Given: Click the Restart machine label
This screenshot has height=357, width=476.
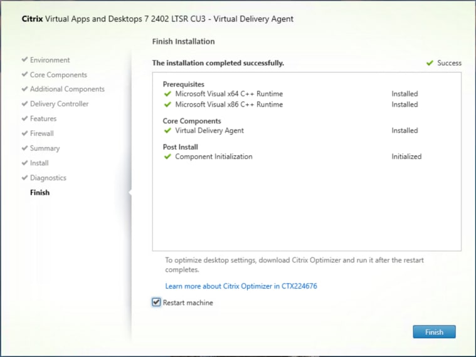Looking at the screenshot, I should coord(188,303).
